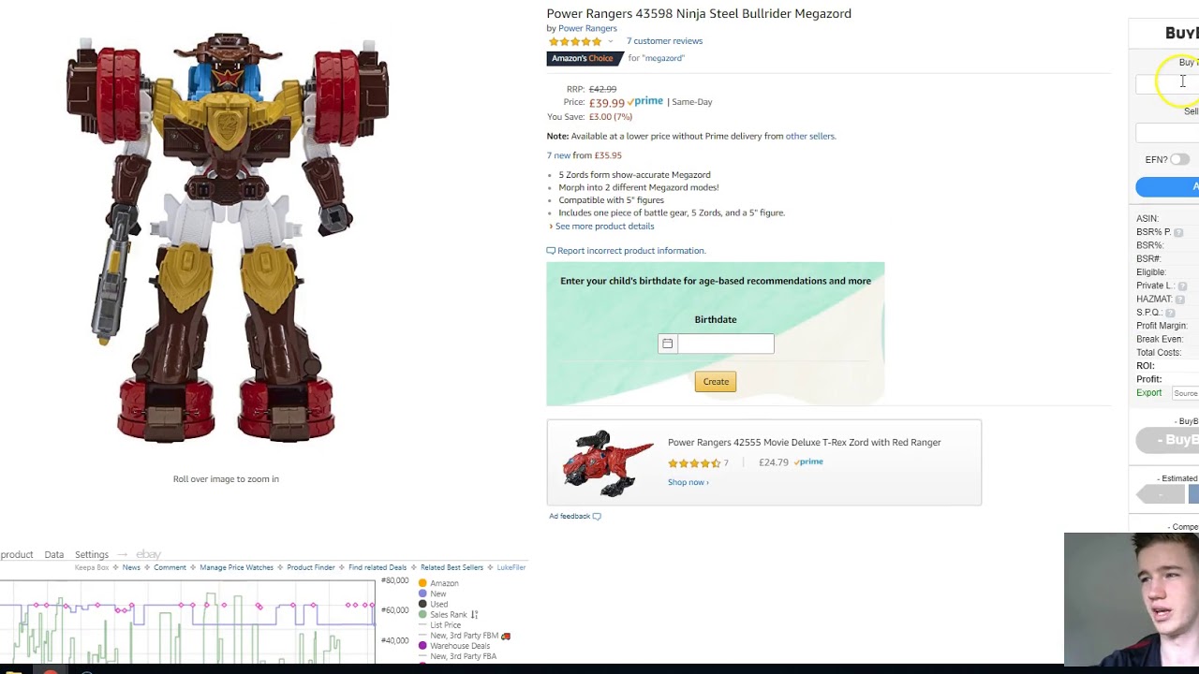
Task: Click the BSR% P. help question icon
Action: [x=1178, y=232]
